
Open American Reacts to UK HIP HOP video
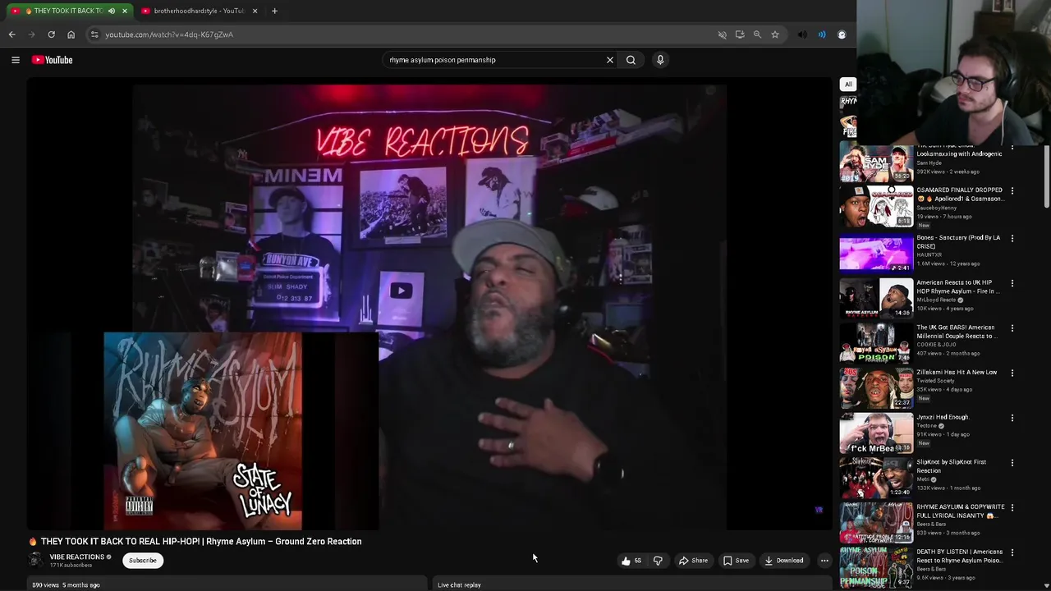876,297
